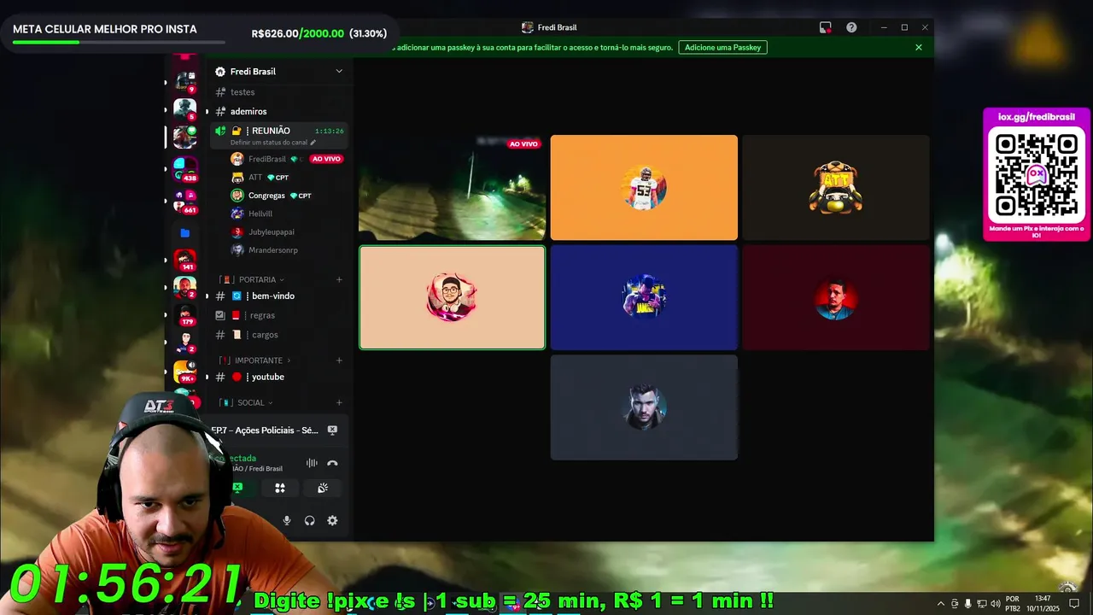Click user Jubyleupapai in the voice list
The width and height of the screenshot is (1093, 615).
point(272,231)
